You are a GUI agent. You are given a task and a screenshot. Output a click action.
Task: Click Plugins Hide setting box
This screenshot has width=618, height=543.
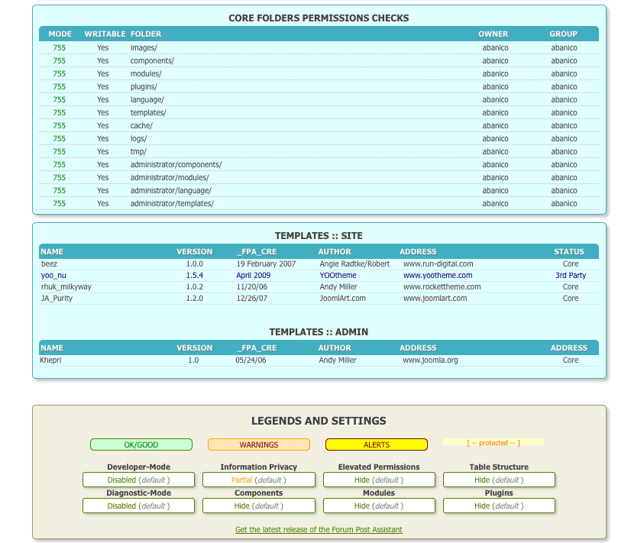click(x=499, y=506)
